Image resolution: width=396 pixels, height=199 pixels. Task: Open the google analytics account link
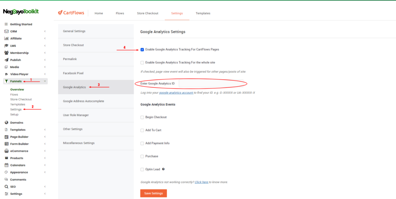tap(176, 93)
